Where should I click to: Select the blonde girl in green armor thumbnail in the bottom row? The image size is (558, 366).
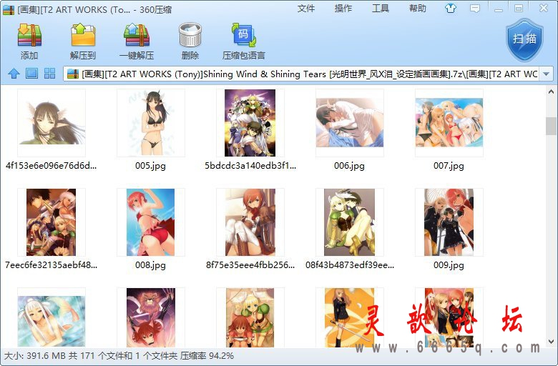point(250,317)
